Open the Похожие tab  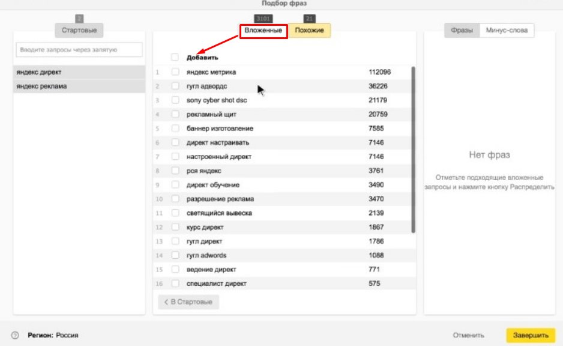coord(310,31)
